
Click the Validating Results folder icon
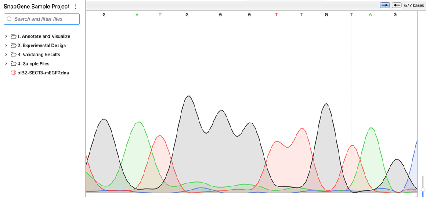14,55
